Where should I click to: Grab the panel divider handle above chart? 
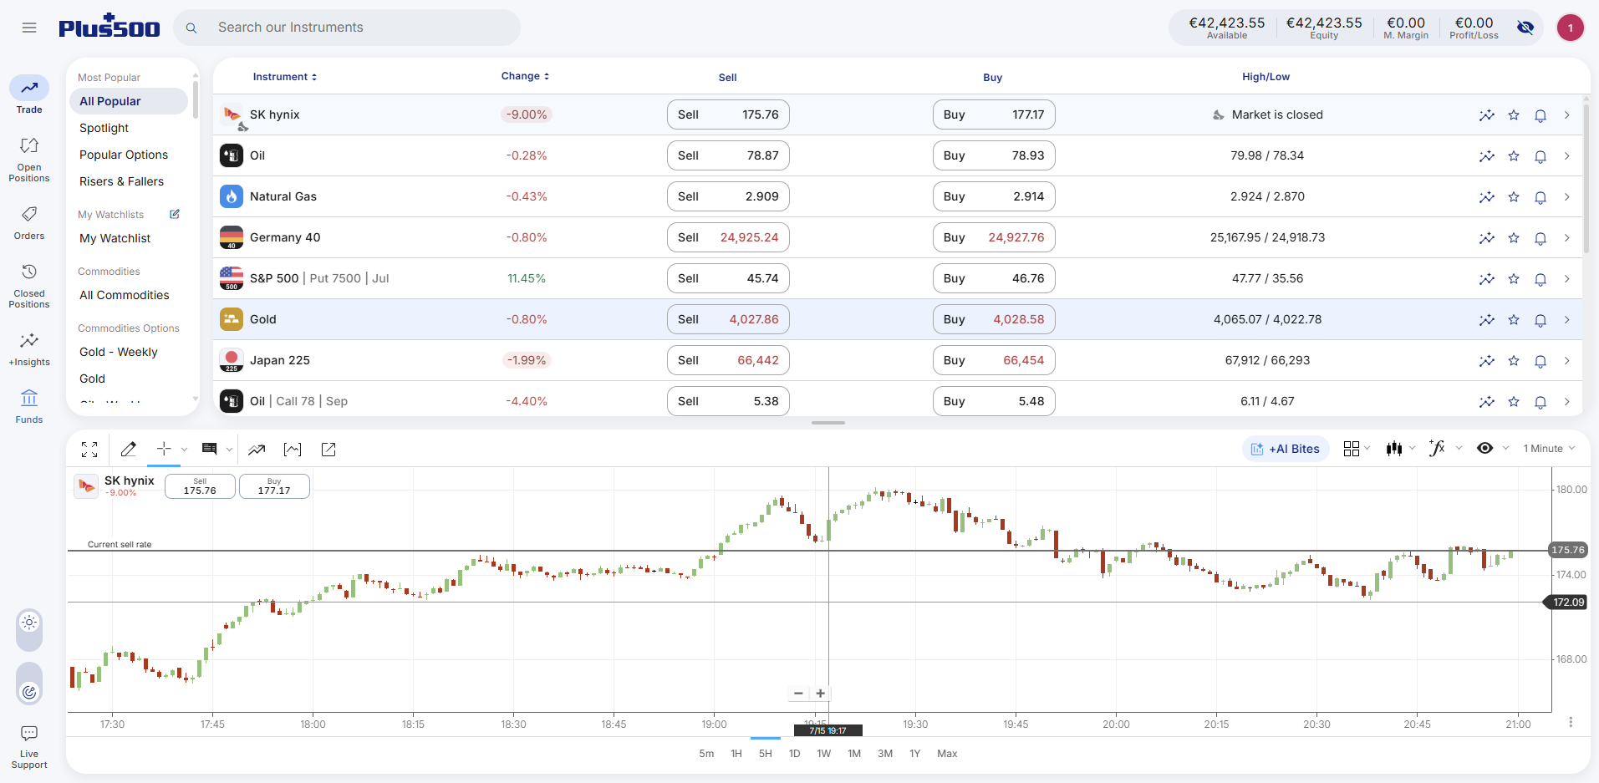[828, 423]
